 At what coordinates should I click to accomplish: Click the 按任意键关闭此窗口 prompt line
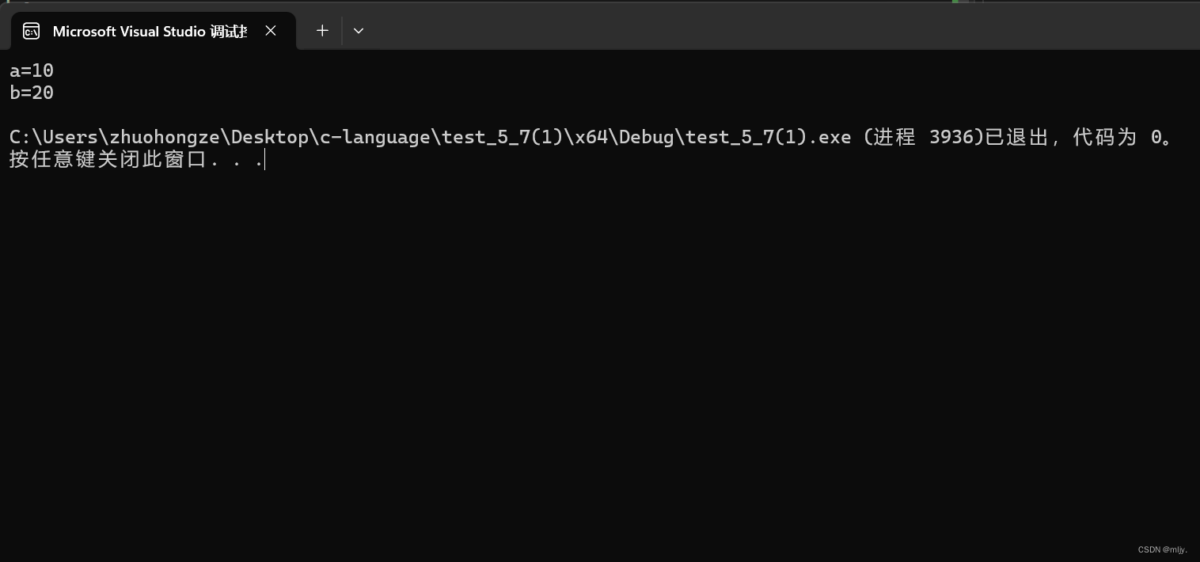tap(136, 159)
